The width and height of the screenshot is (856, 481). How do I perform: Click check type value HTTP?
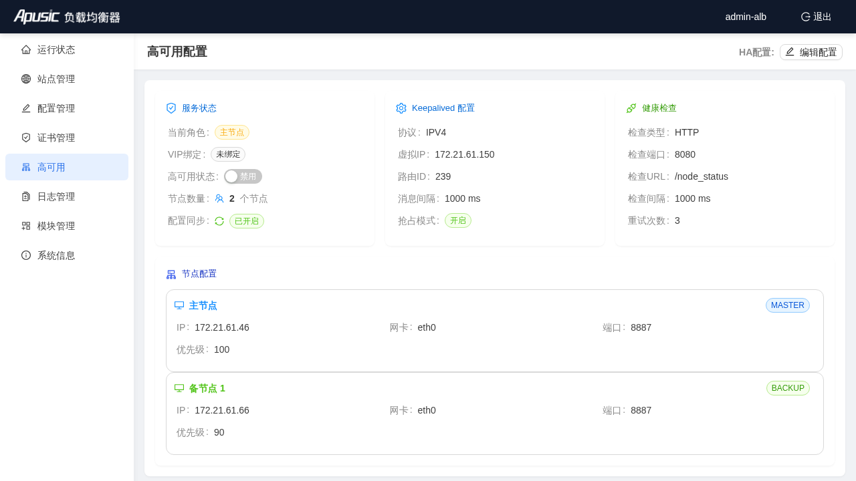tap(687, 132)
